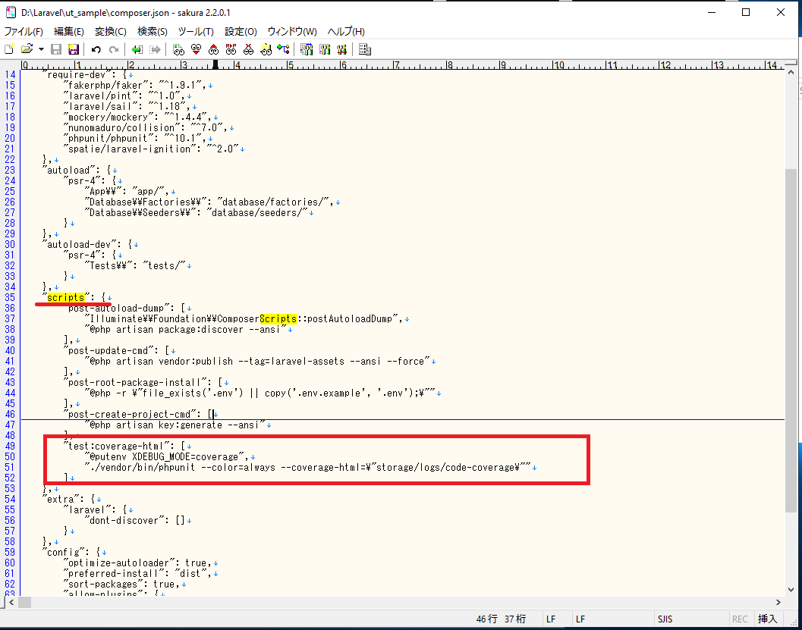This screenshot has width=802, height=630.
Task: Click the last toolbar list-style icon
Action: coord(365,49)
